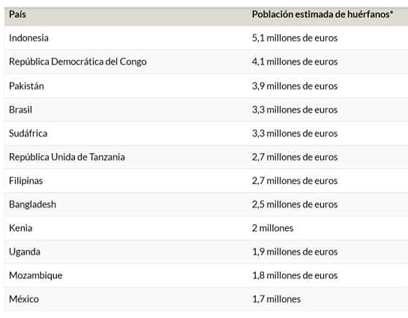This screenshot has height=318, width=408.
Task: Click the Uganda country cell
Action: click(25, 252)
